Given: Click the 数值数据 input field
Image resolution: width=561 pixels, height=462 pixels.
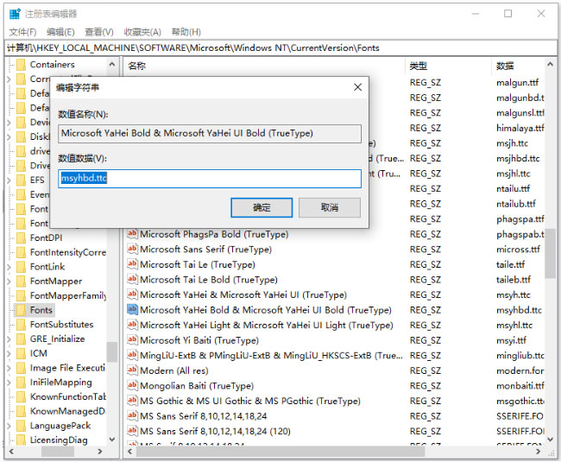Looking at the screenshot, I should point(210,179).
